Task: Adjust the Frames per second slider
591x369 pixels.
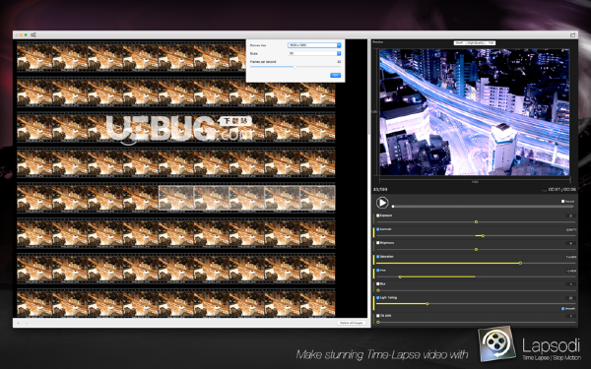Action: click(x=295, y=67)
